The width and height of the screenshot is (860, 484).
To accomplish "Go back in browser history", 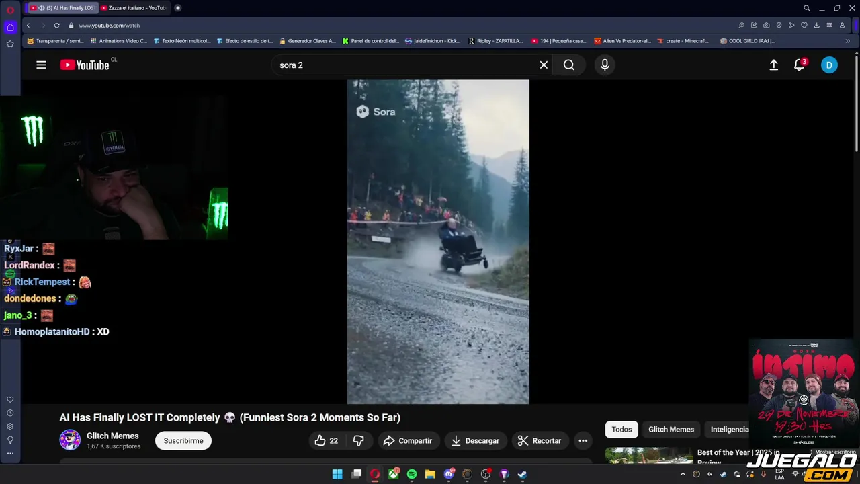I will (x=28, y=25).
